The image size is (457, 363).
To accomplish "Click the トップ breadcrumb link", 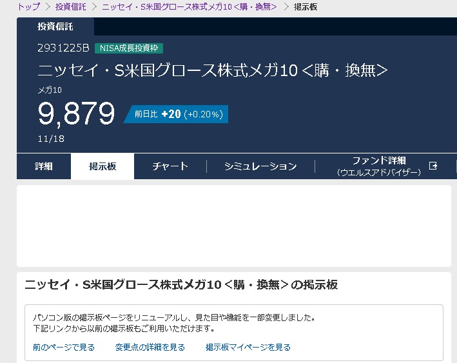I will [28, 6].
